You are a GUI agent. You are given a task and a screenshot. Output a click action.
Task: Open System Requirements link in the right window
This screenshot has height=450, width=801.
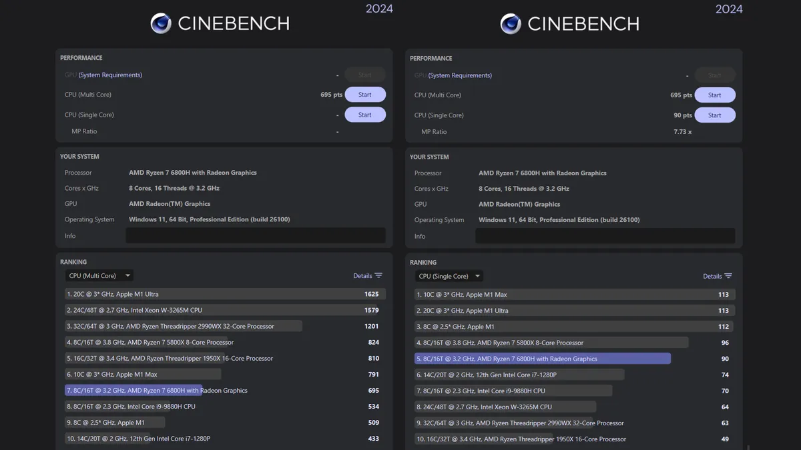(460, 75)
